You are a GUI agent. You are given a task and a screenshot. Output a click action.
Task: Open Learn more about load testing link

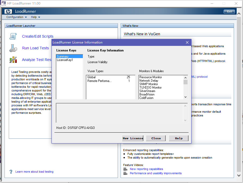pos(35,172)
